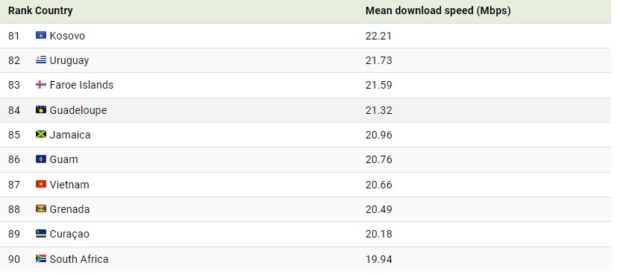This screenshot has width=617, height=274.
Task: Click the Vietnam flag icon
Action: pyautogui.click(x=41, y=184)
